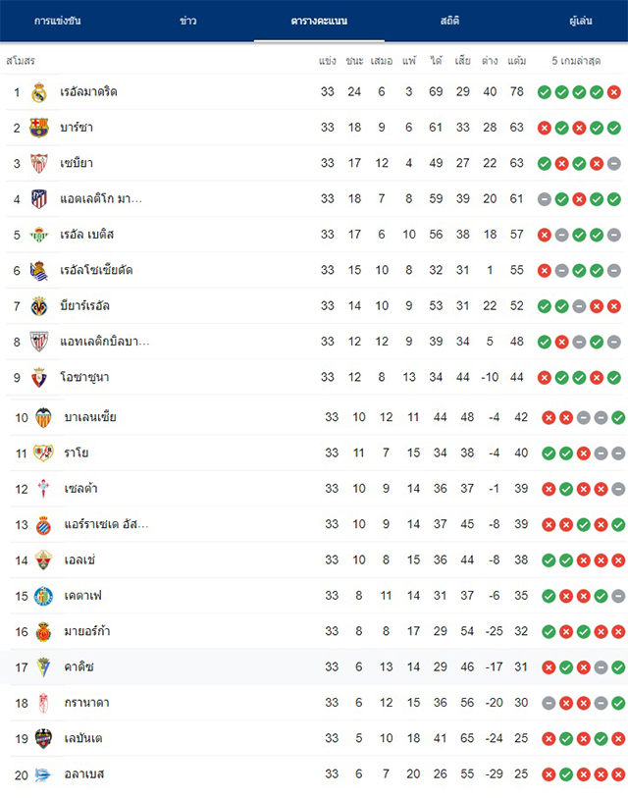
Task: Click the Barcelona club crest
Action: [x=39, y=128]
